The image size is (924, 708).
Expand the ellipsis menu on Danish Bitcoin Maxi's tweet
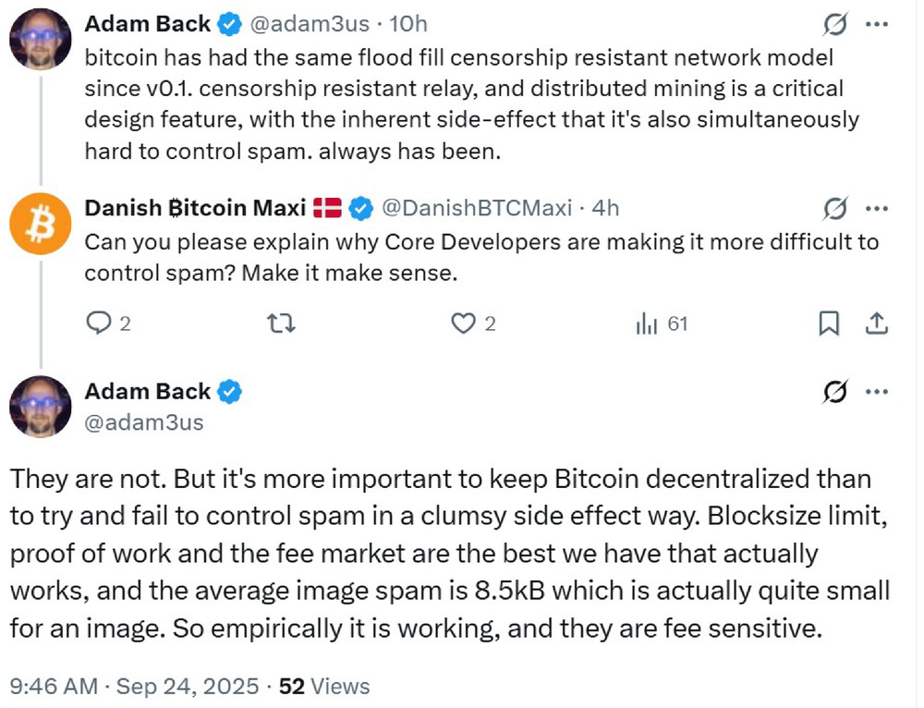[x=877, y=209]
